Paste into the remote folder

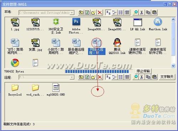click(x=154, y=77)
